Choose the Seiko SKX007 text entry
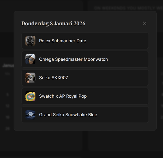 pos(54,78)
